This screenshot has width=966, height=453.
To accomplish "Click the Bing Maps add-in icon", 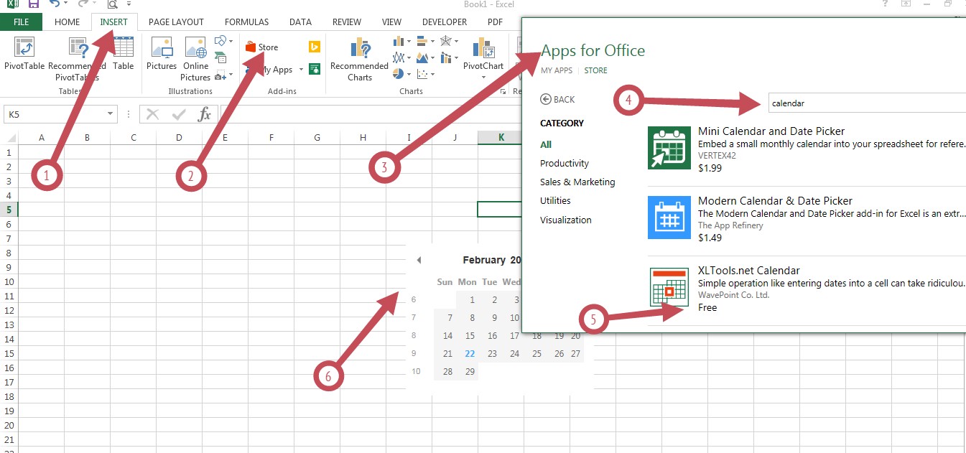I will click(314, 47).
